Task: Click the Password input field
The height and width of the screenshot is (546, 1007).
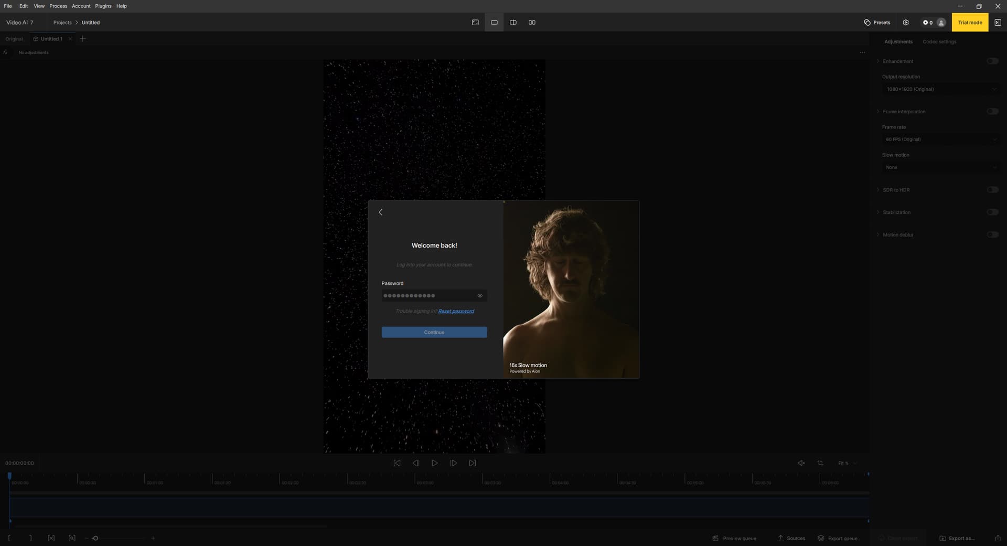Action: 427,296
